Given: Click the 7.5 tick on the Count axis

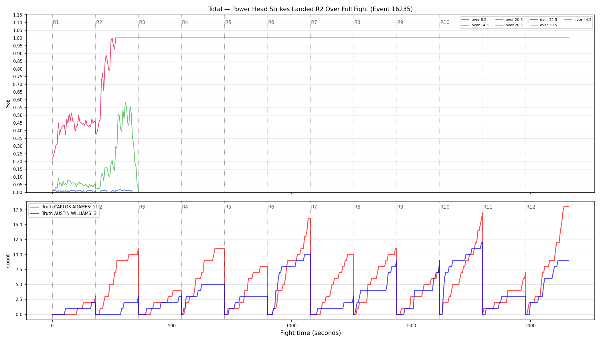Looking at the screenshot, I should (19, 270).
